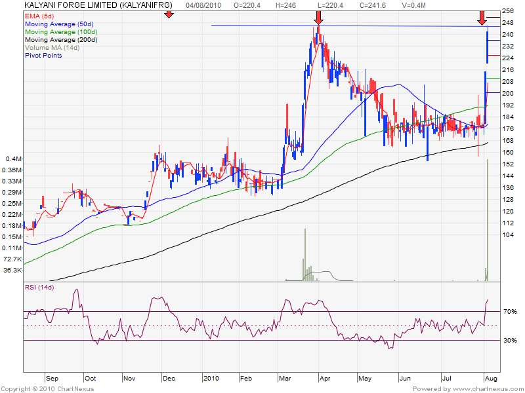Click the 232 price axis label

pyautogui.click(x=508, y=46)
